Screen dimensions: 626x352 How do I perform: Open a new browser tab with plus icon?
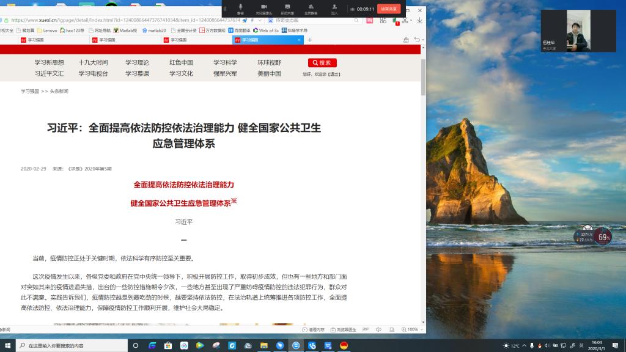tap(309, 40)
